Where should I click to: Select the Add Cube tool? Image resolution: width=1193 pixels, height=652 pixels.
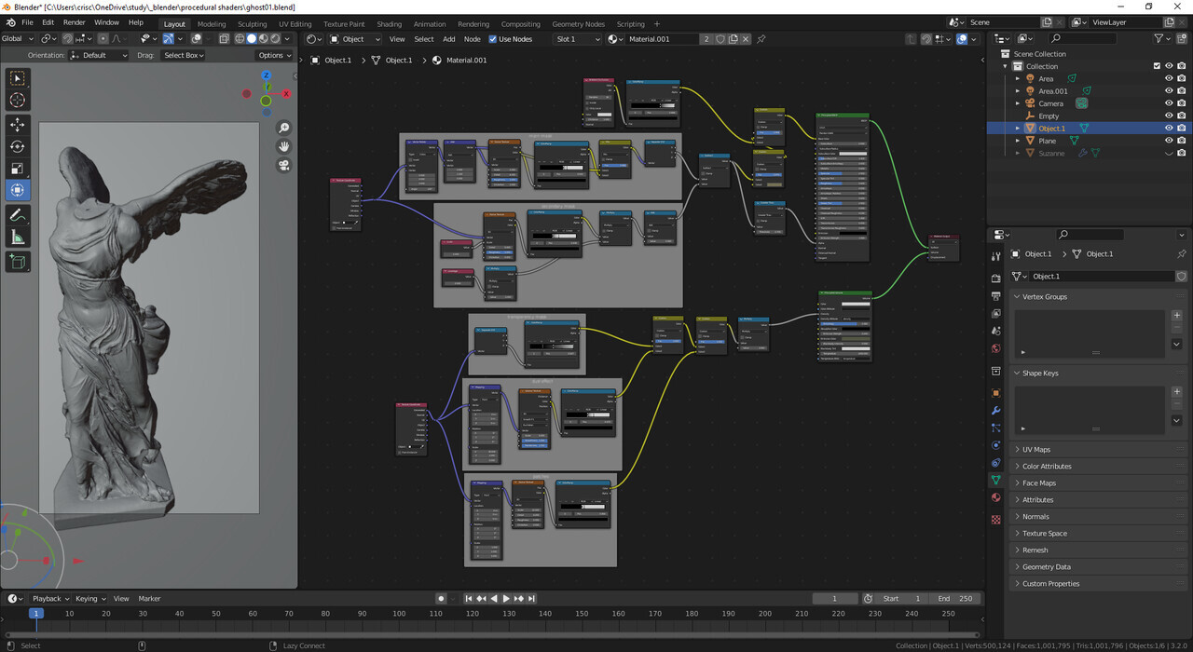[18, 262]
